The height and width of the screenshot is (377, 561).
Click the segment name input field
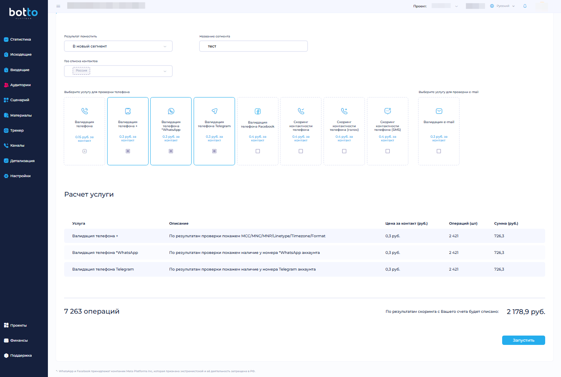coord(253,46)
